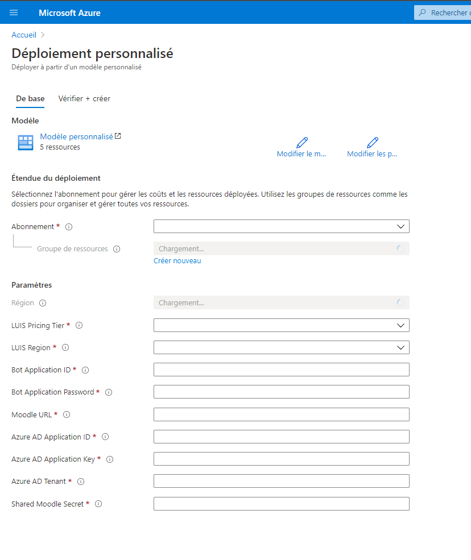The height and width of the screenshot is (560, 471).
Task: Show info tooltip for Moodle URL
Action: point(67,414)
